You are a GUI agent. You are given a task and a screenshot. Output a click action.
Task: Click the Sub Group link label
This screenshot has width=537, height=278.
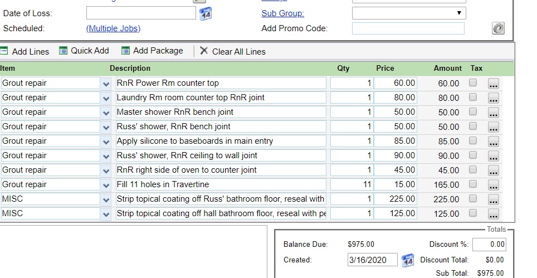click(282, 13)
